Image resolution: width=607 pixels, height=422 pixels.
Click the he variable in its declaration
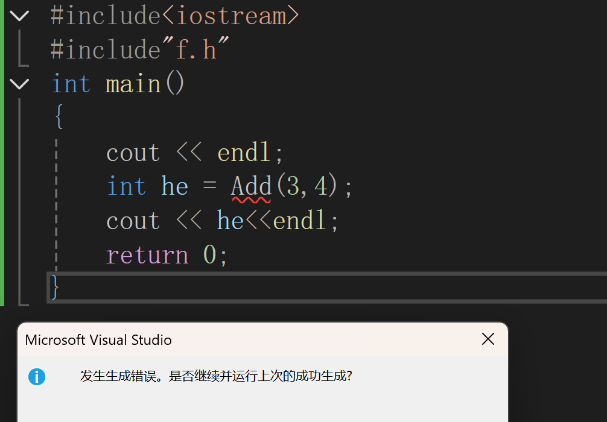pos(174,186)
